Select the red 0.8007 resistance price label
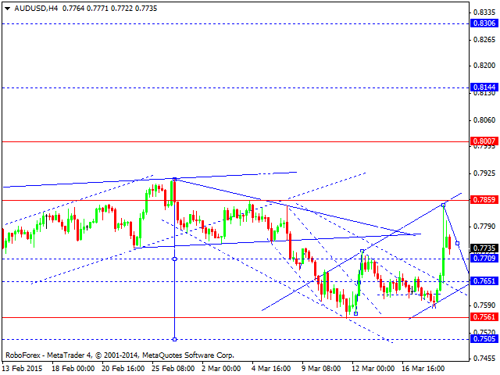This screenshot has height=375, width=500. [482, 141]
